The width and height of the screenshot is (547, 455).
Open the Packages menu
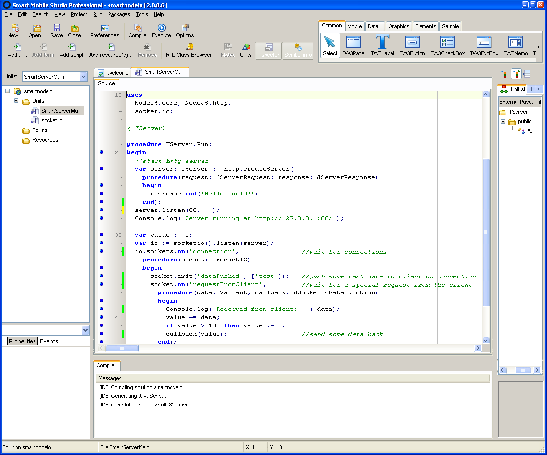pos(119,14)
